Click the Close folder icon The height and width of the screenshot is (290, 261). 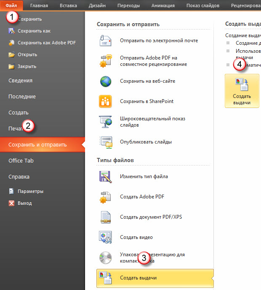point(12,66)
